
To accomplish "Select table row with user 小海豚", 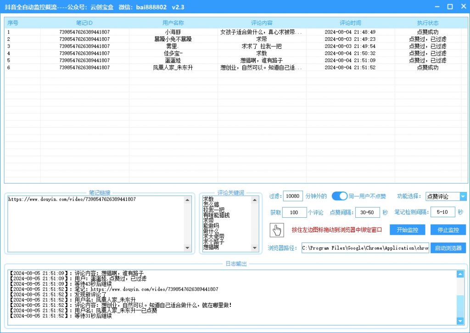I will coord(173,32).
